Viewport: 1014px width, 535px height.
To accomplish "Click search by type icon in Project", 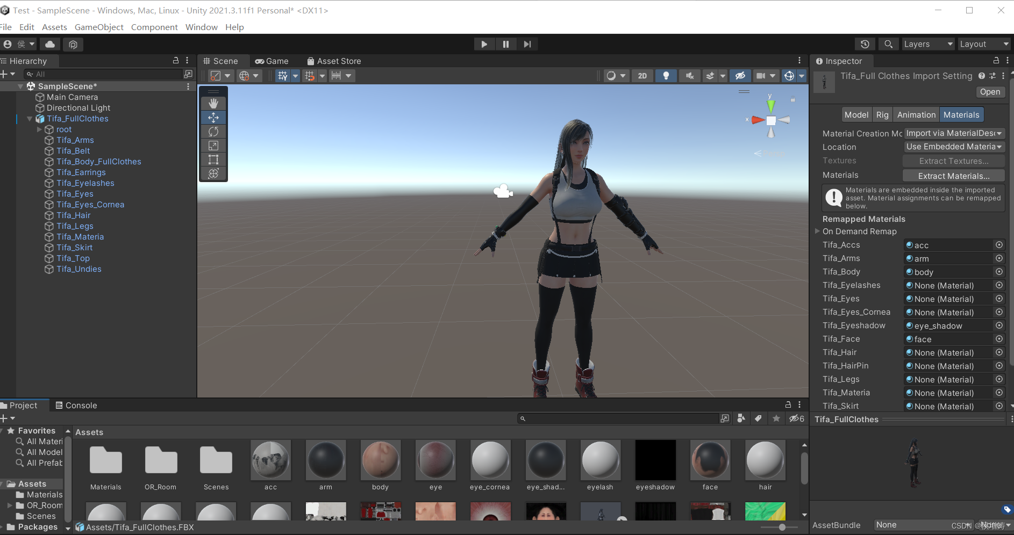I will tap(741, 418).
